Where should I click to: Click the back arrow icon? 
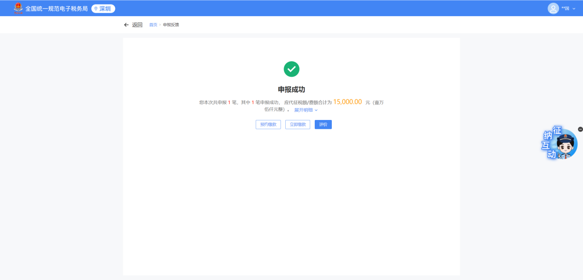[x=127, y=25]
